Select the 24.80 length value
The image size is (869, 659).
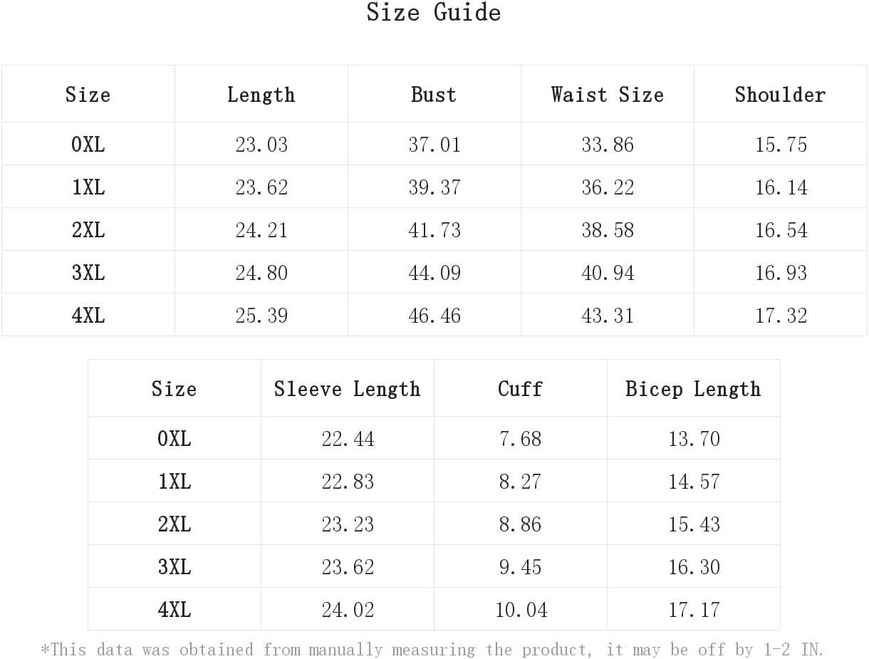[261, 273]
